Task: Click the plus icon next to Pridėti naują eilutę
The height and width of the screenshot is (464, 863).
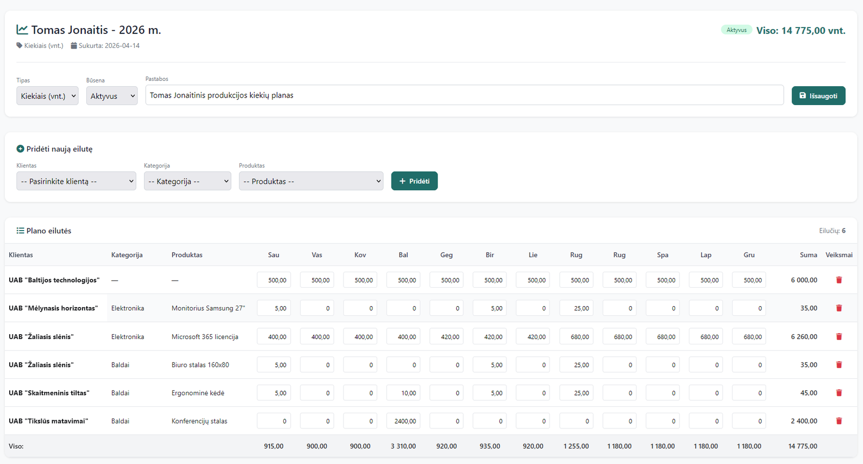Action: click(x=20, y=149)
